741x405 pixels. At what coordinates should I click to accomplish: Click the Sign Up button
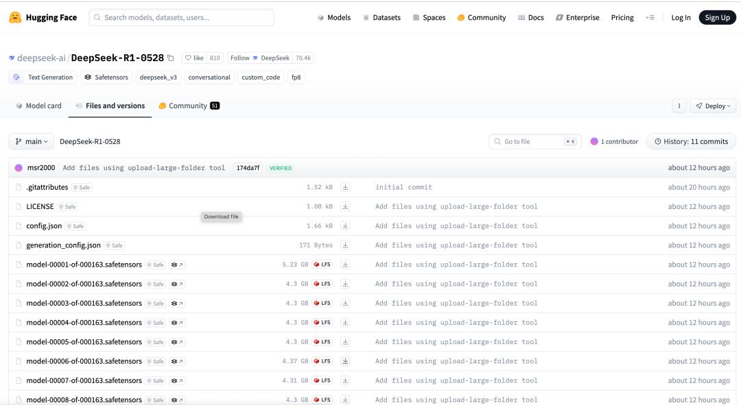tap(718, 17)
